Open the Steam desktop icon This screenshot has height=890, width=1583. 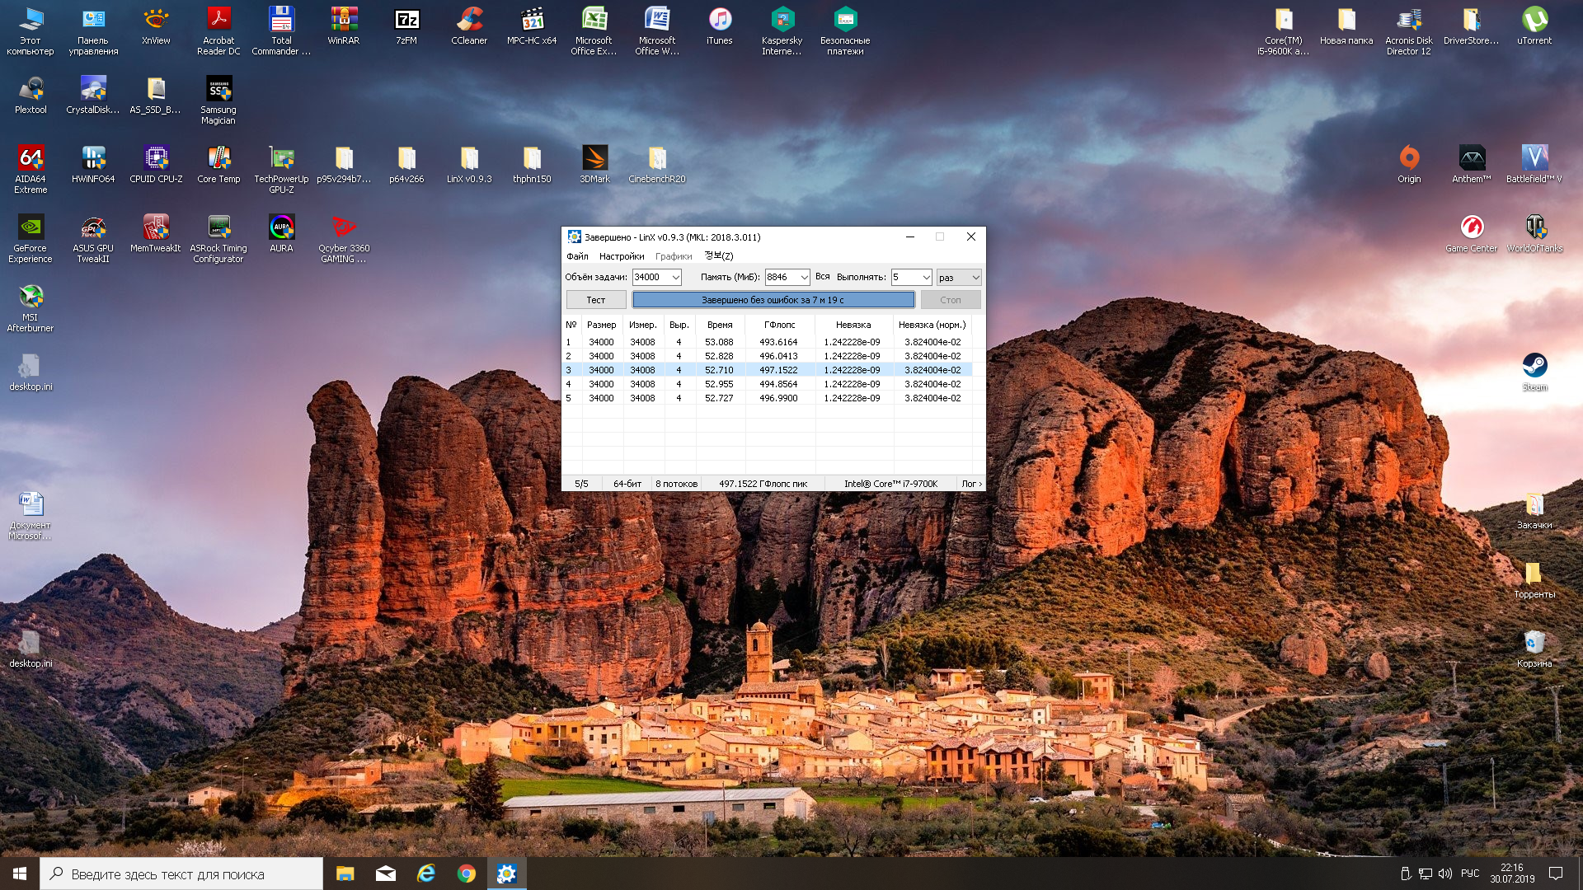(x=1534, y=367)
